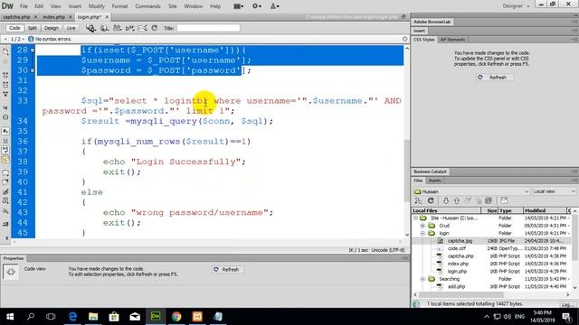Open File Explorer from the taskbar
The image size is (579, 325).
click(93, 316)
